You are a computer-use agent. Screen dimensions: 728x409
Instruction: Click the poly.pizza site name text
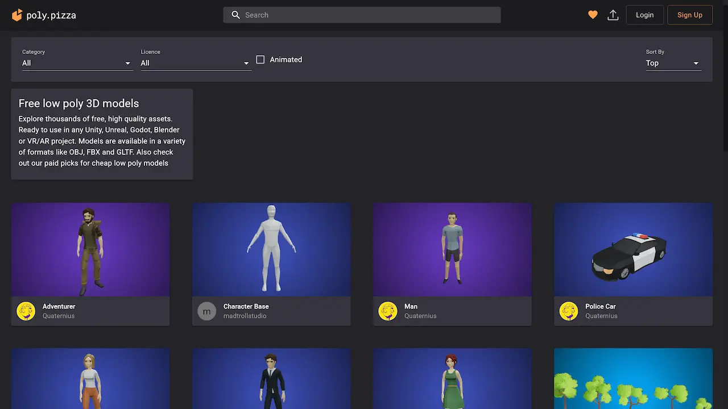point(51,15)
